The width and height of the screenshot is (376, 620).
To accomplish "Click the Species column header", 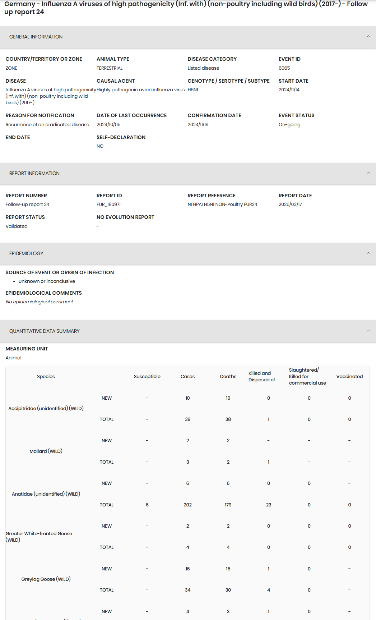I will (x=46, y=376).
